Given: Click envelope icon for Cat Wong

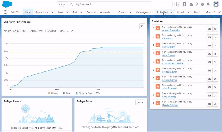Looking at the screenshot, I should tap(210, 37).
